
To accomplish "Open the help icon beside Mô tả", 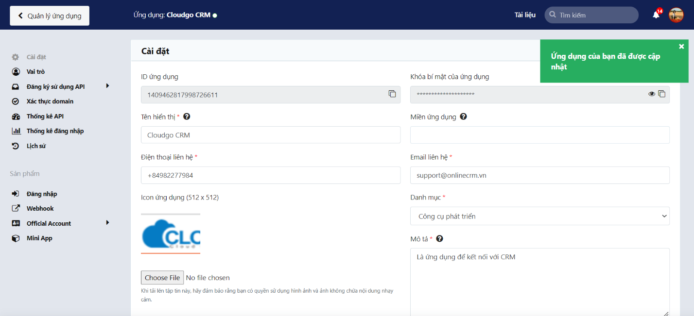I will (439, 239).
